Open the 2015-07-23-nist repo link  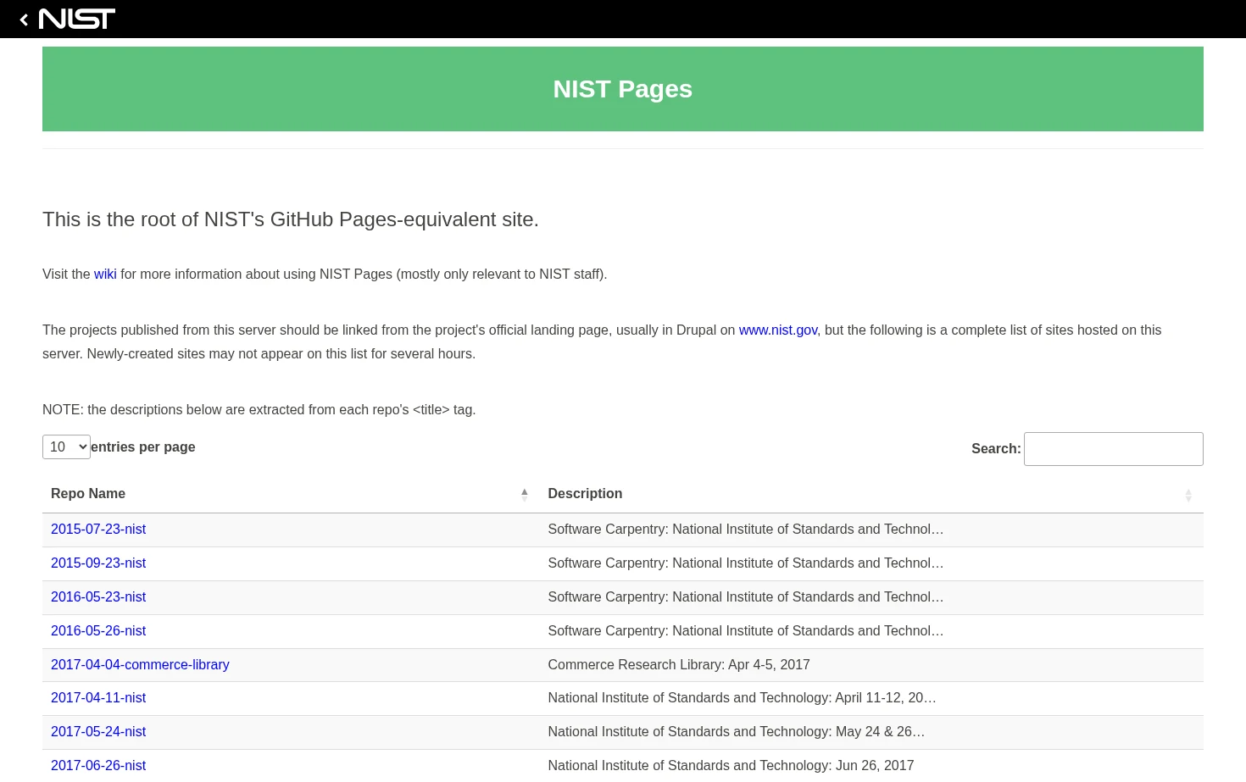98,529
